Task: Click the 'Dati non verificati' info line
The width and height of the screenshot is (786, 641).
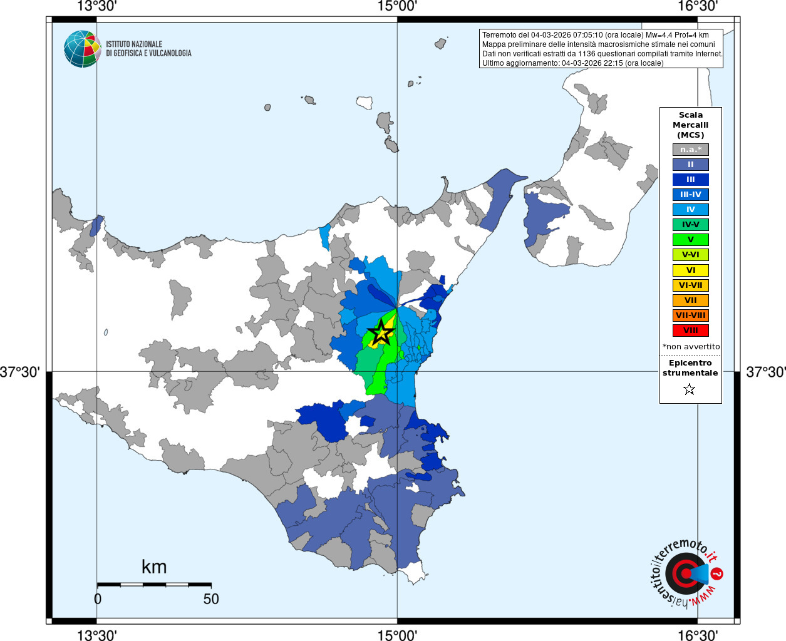Action: pyautogui.click(x=602, y=54)
